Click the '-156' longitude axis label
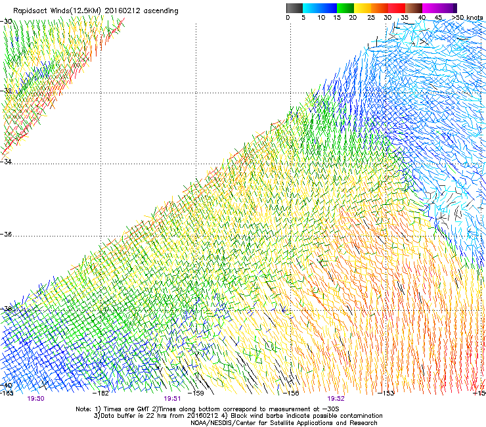 click(x=291, y=393)
